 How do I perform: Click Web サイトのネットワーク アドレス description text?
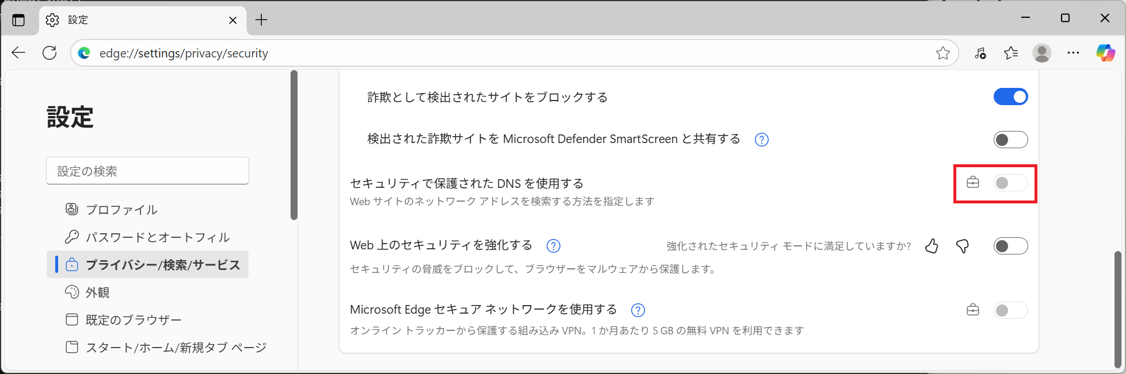(x=502, y=202)
